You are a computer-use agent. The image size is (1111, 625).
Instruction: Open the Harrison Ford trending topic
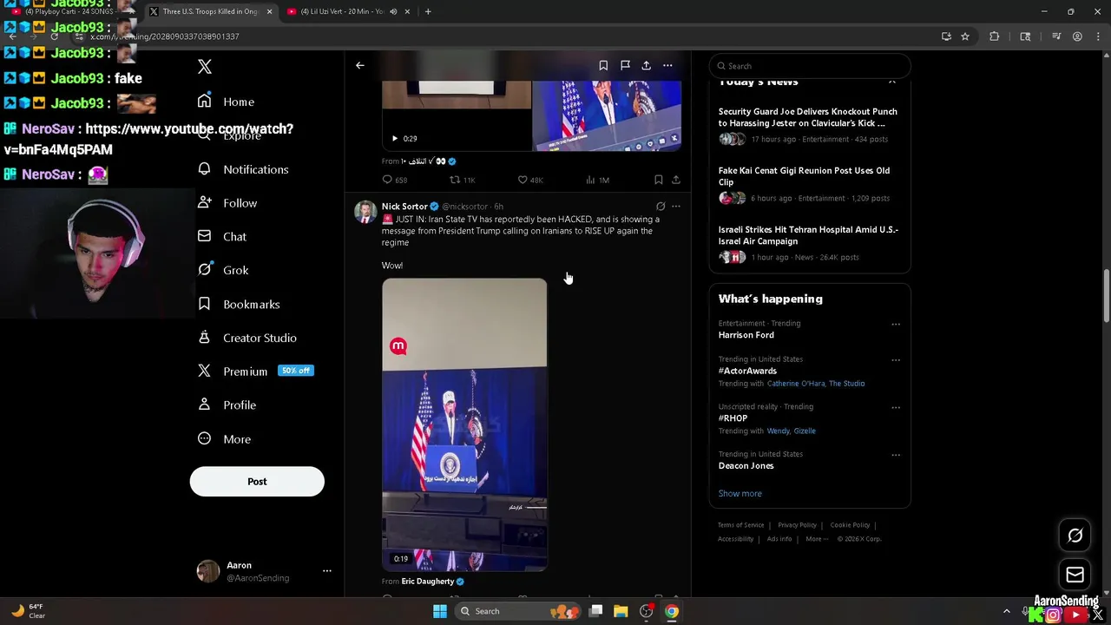tap(746, 335)
